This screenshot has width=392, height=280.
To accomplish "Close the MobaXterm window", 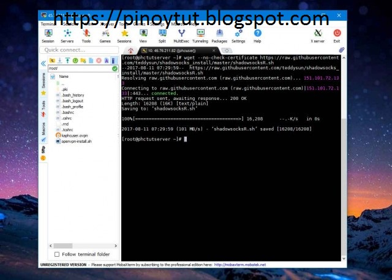I will pyautogui.click(x=339, y=15).
